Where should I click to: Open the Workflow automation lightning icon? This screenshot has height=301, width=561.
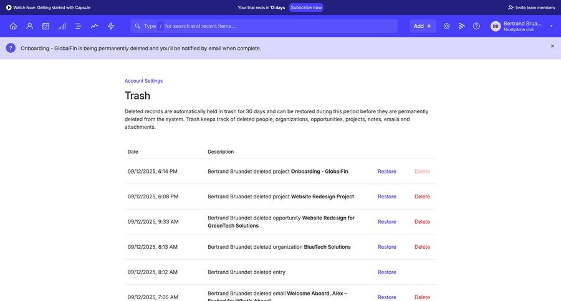[111, 26]
